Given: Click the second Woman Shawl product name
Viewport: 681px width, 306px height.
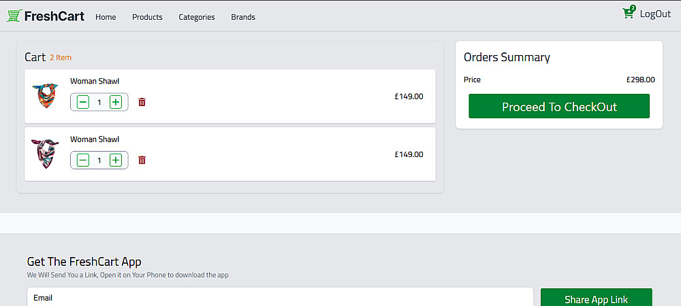Looking at the screenshot, I should tap(95, 139).
